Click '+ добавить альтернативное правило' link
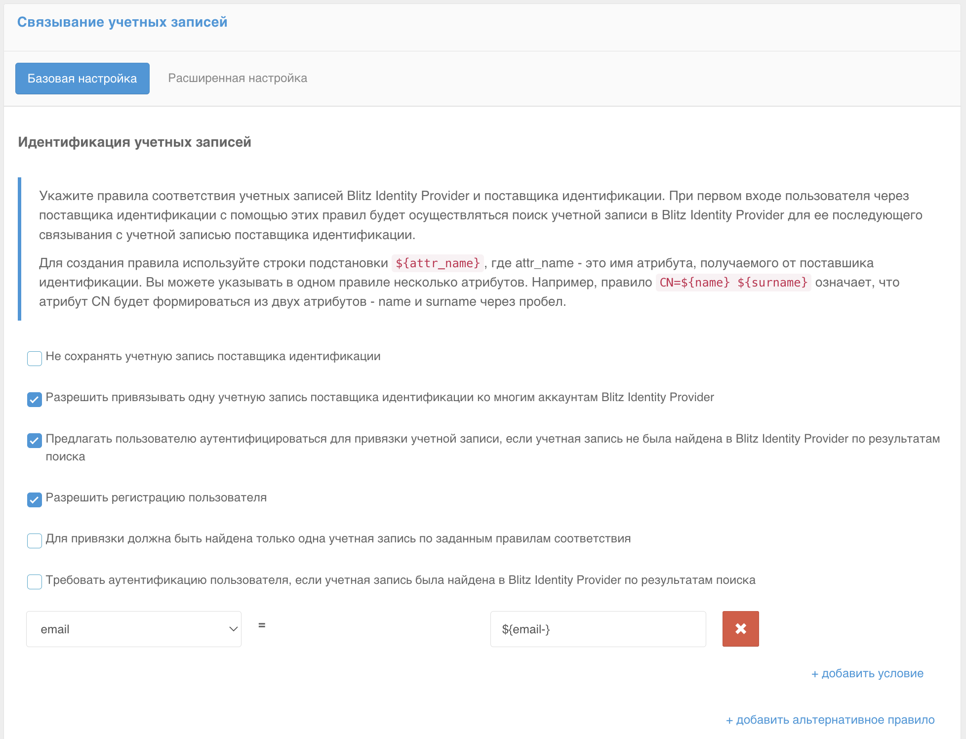This screenshot has height=739, width=966. pyautogui.click(x=830, y=720)
